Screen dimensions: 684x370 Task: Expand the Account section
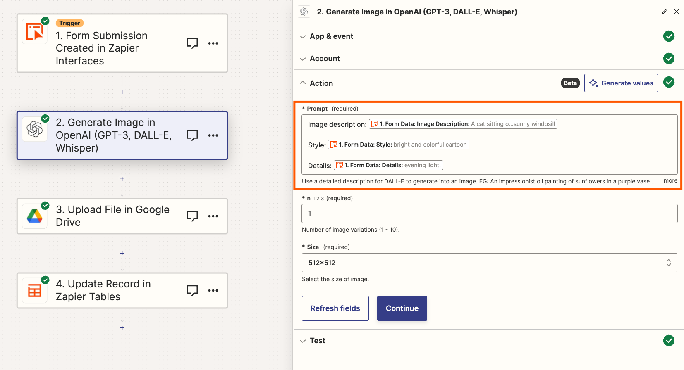click(303, 59)
